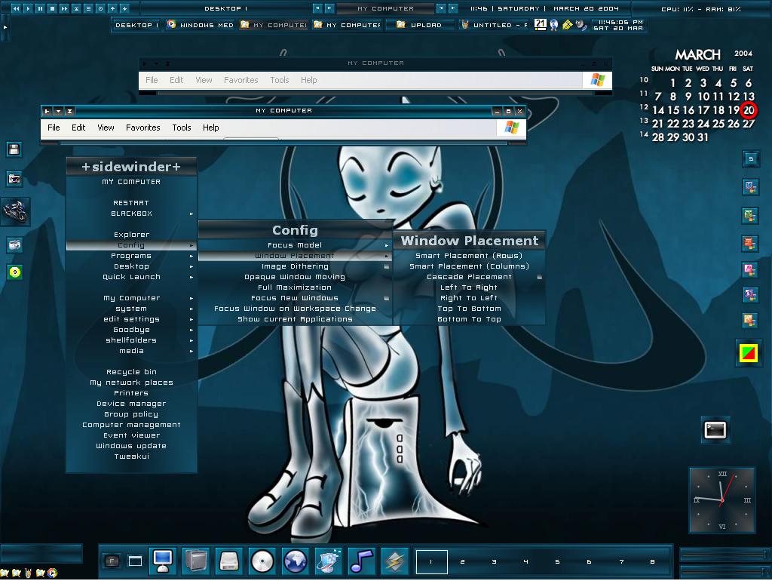Skip to the next track

tap(64, 8)
